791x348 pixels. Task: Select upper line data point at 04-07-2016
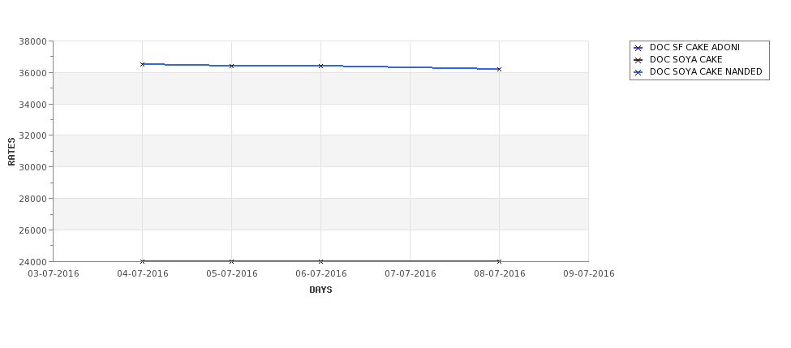pos(142,65)
